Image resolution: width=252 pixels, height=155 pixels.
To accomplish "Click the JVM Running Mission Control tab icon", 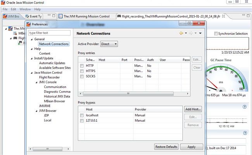I will [61, 17].
